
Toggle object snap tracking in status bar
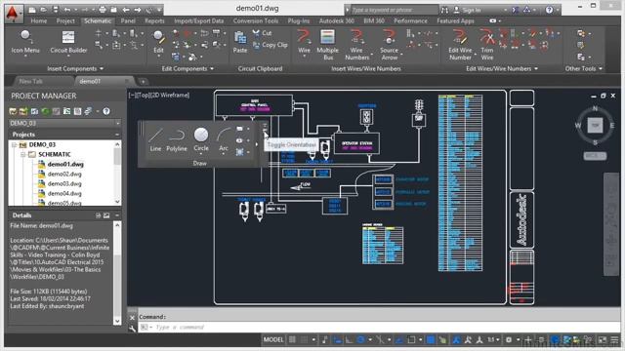tap(399, 340)
